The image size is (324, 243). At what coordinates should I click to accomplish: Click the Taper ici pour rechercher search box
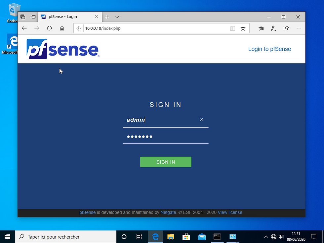[66, 237]
